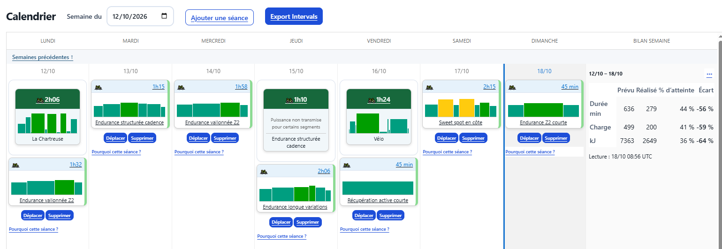
Task: Click the bike icon on Endurance Z2 courte card
Action: coord(512,87)
